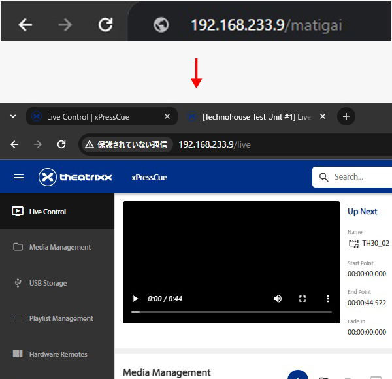Click the TH30_02 media name

point(376,243)
